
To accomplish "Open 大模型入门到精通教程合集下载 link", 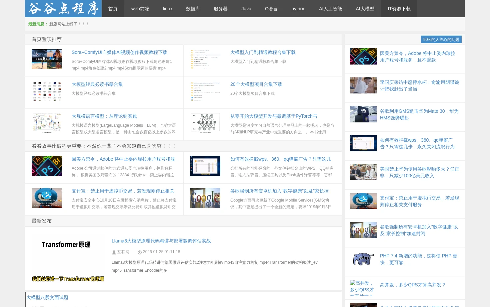I will (263, 52).
